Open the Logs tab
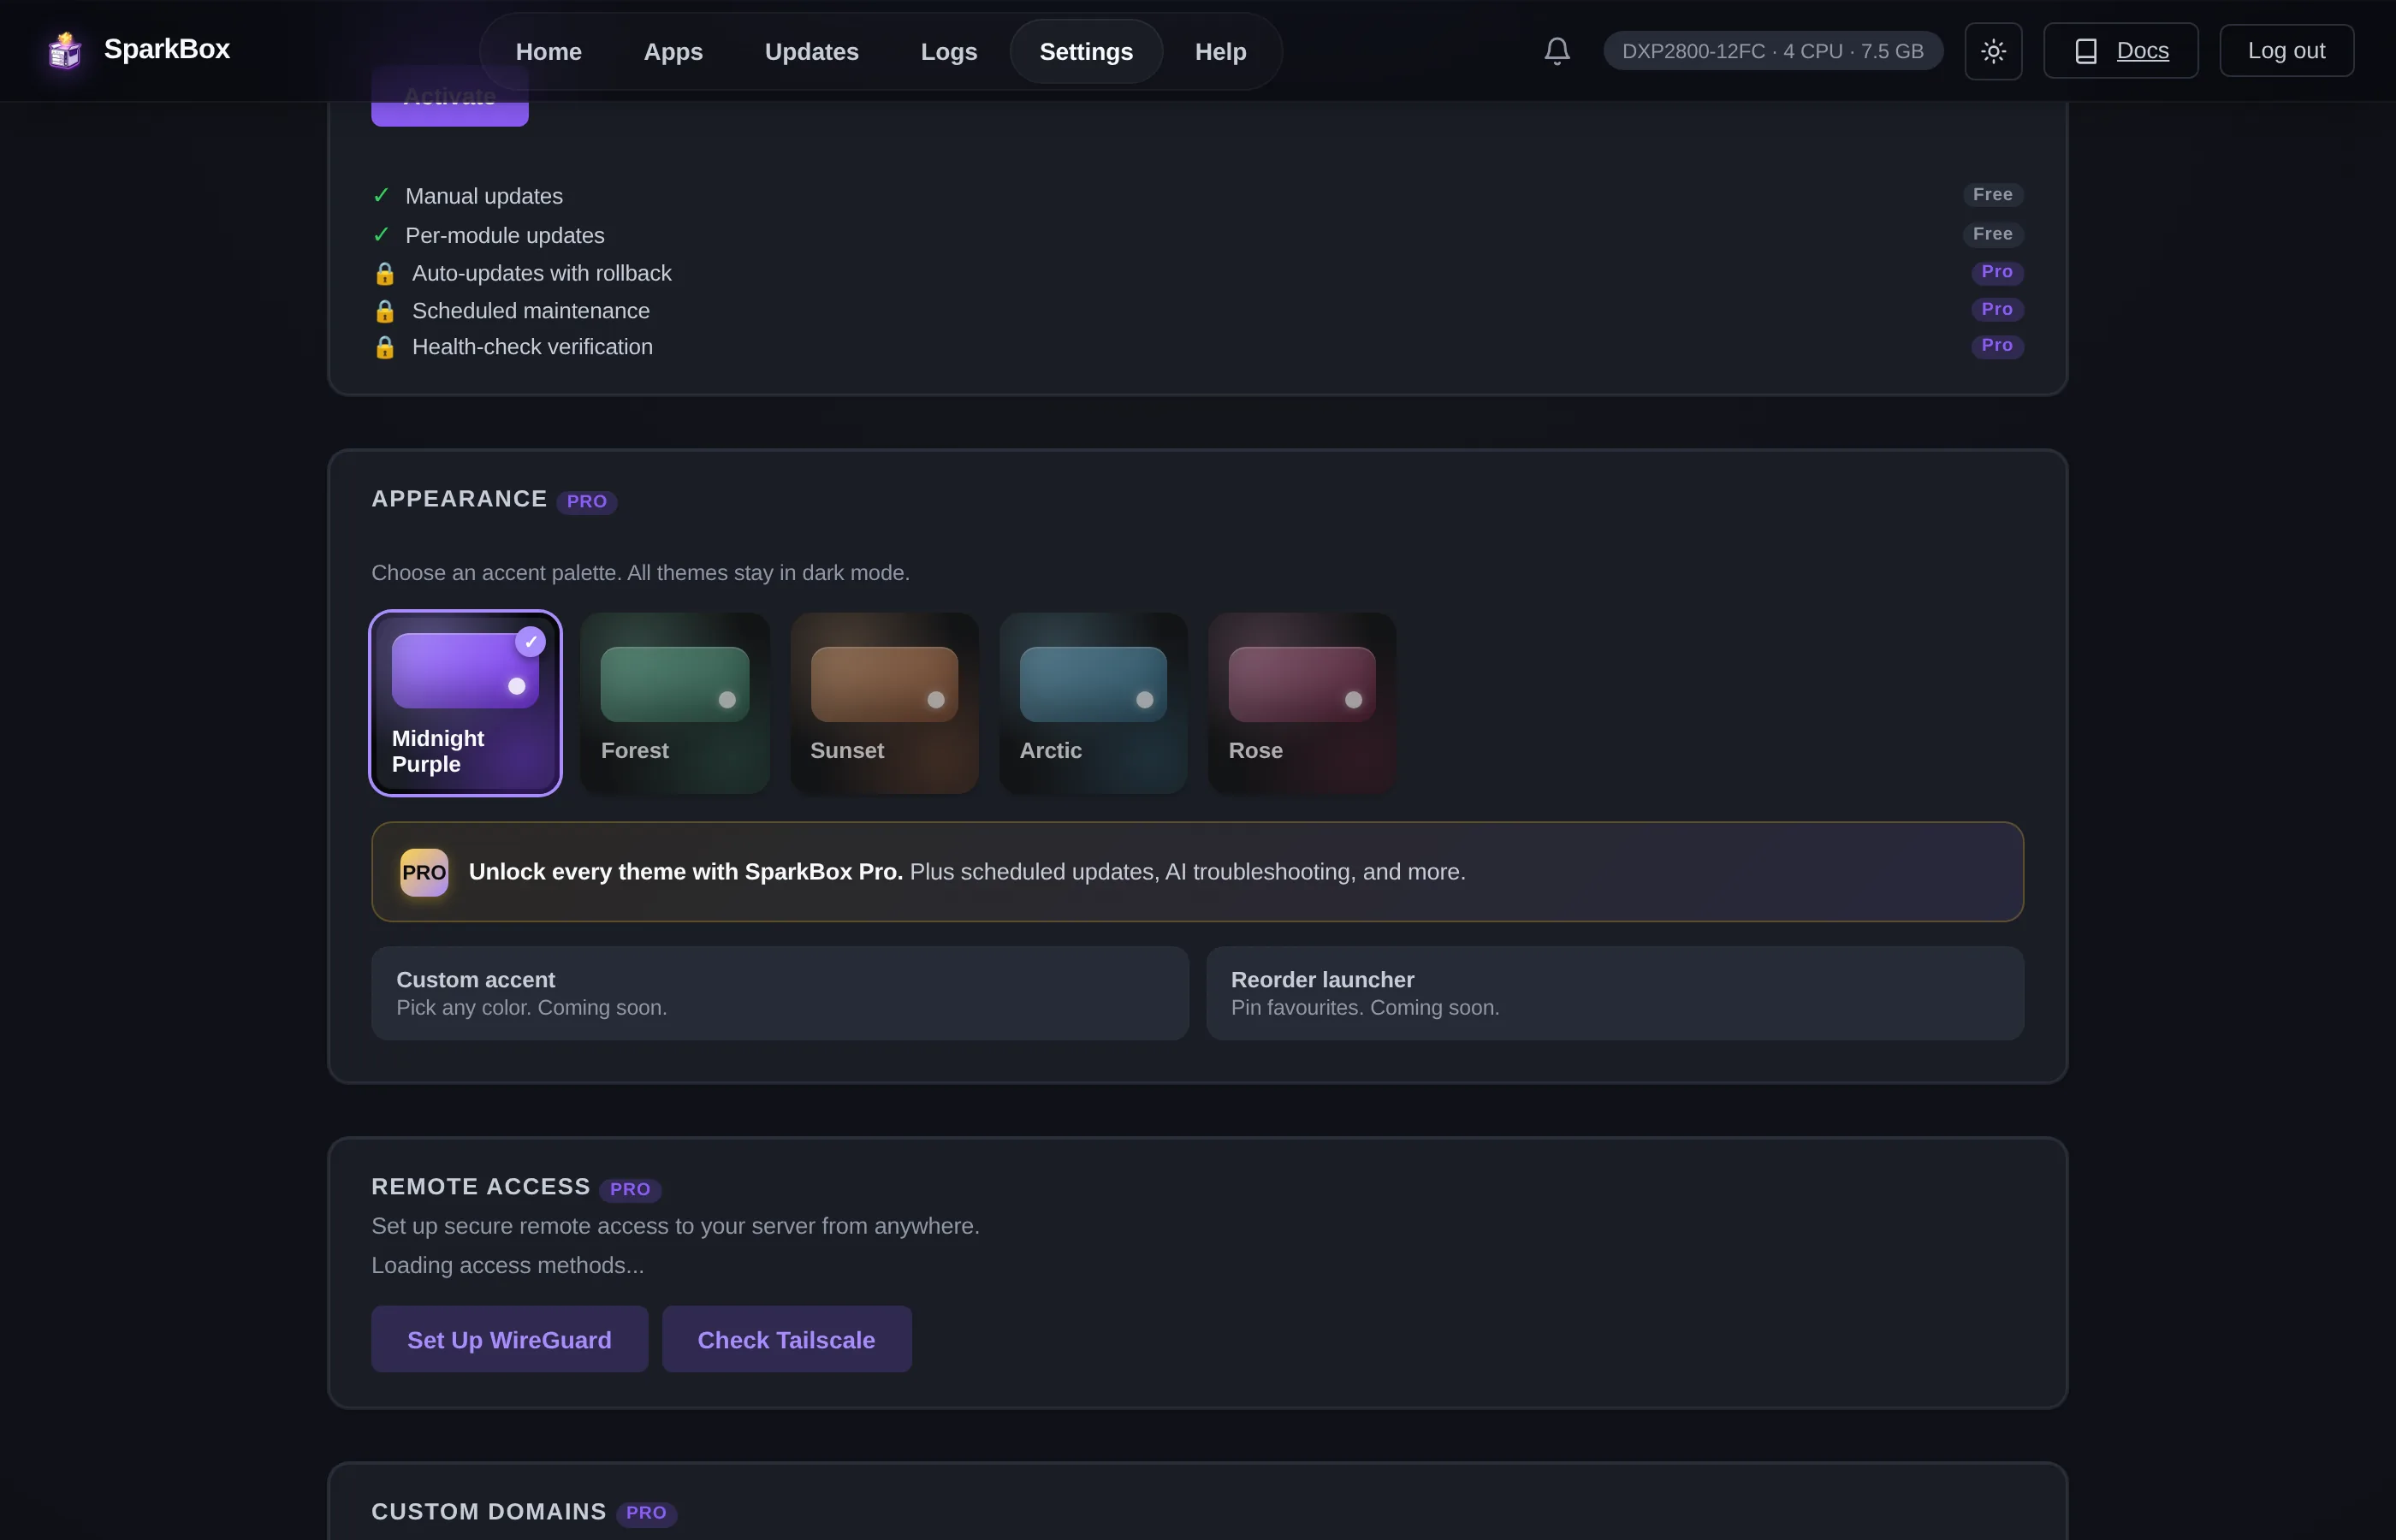 948,51
